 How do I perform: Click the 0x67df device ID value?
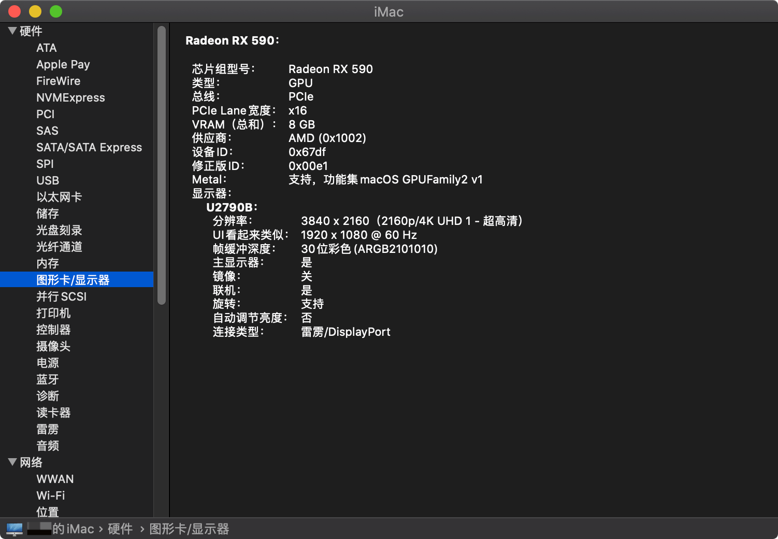tap(307, 152)
